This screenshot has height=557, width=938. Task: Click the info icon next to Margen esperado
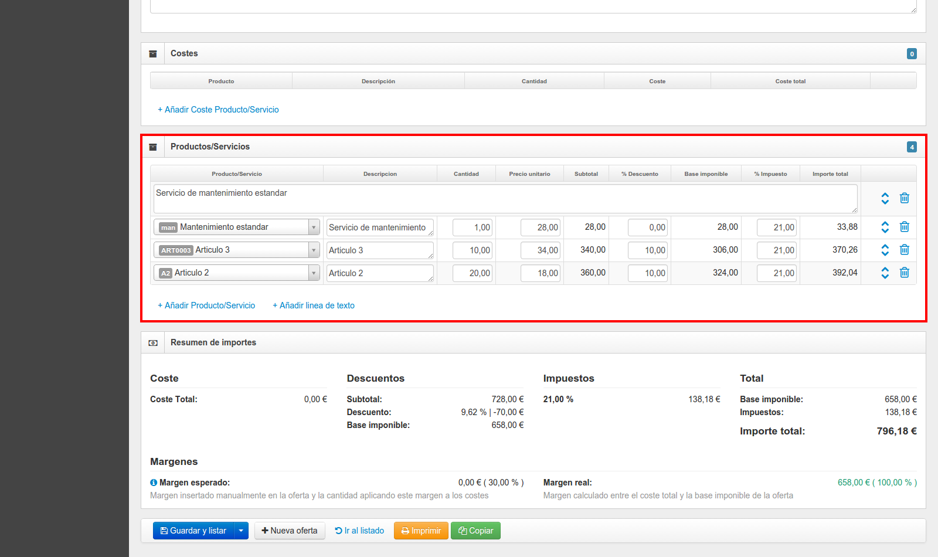coord(154,483)
